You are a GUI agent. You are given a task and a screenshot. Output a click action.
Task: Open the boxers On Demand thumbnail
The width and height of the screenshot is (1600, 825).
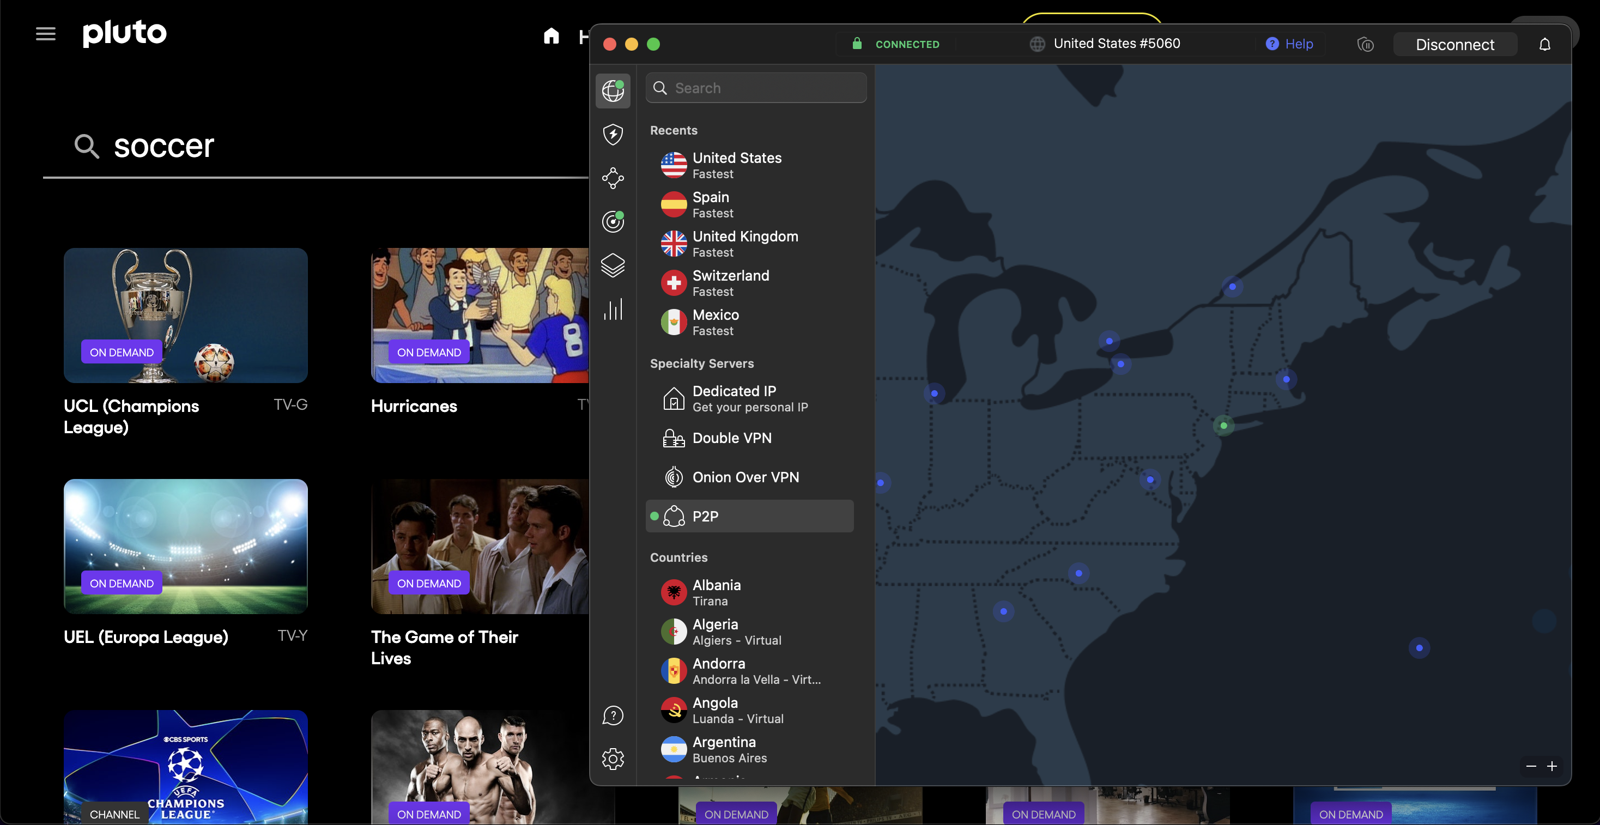pyautogui.click(x=480, y=767)
